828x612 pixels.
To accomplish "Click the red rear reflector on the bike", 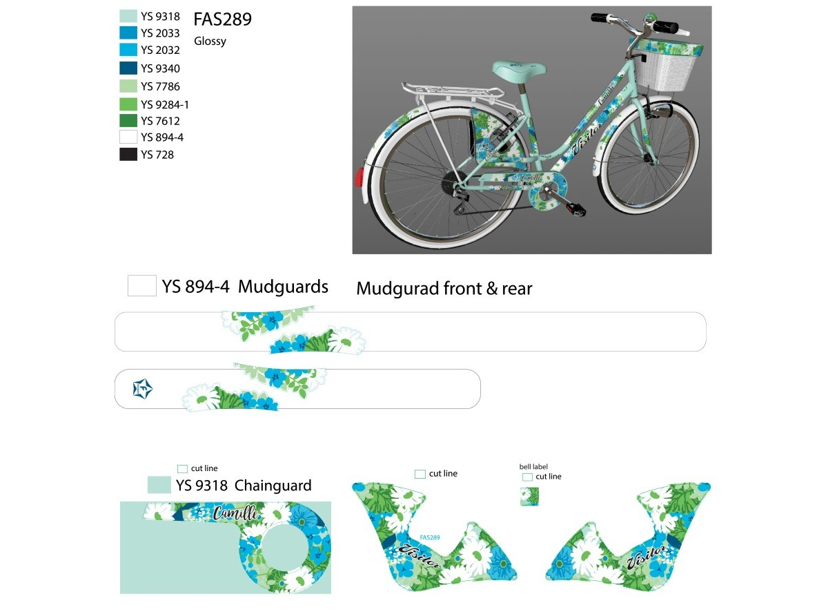I will (x=359, y=178).
